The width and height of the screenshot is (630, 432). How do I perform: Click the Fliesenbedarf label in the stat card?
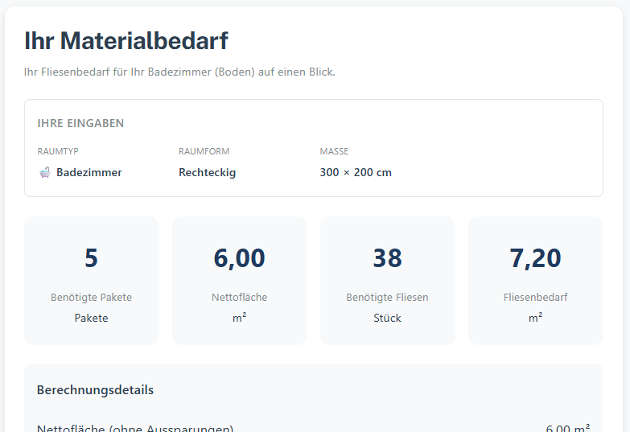tap(535, 298)
